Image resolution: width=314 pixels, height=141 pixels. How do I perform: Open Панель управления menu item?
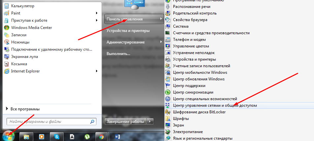pos(134,19)
